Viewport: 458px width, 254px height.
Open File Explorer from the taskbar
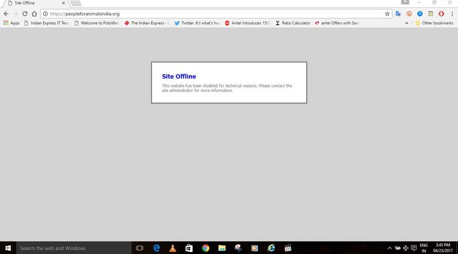coord(222,248)
